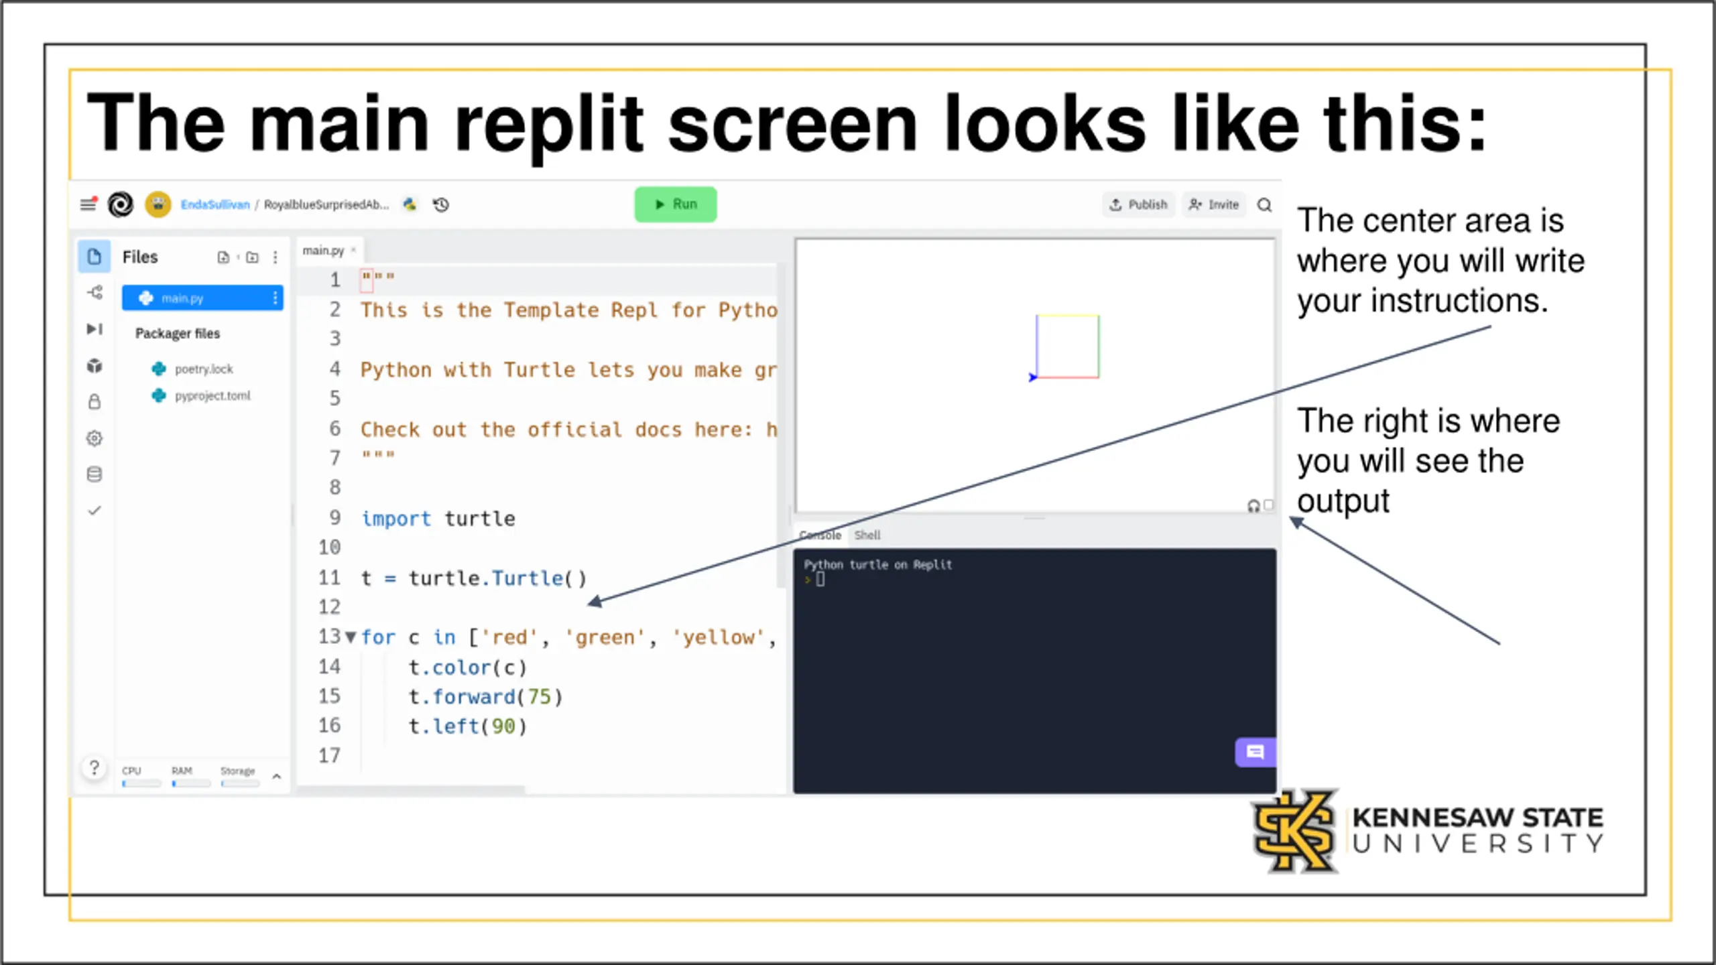This screenshot has width=1716, height=965.
Task: Click the RoyalblueSurprisedAb... repl name
Action: [x=326, y=204]
